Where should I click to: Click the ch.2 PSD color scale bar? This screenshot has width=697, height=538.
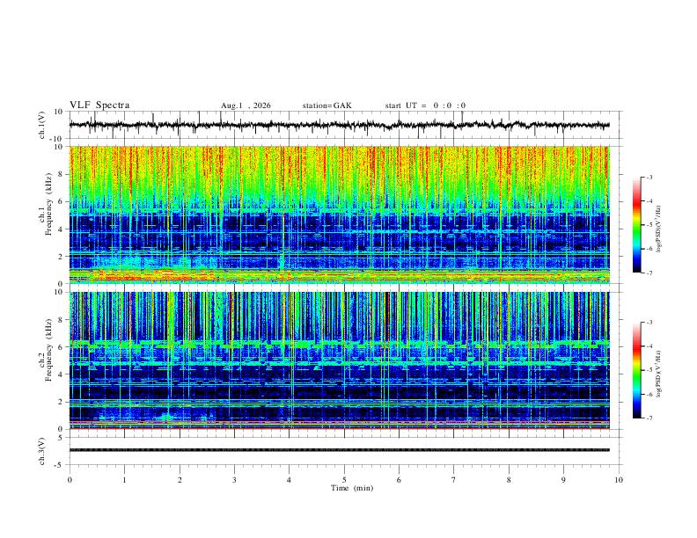pyautogui.click(x=636, y=370)
